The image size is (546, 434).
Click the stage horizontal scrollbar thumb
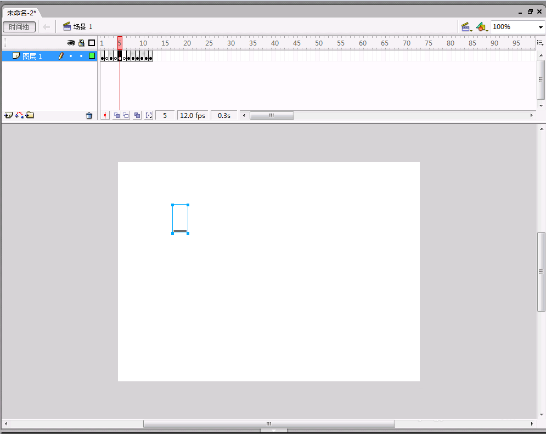click(x=269, y=424)
